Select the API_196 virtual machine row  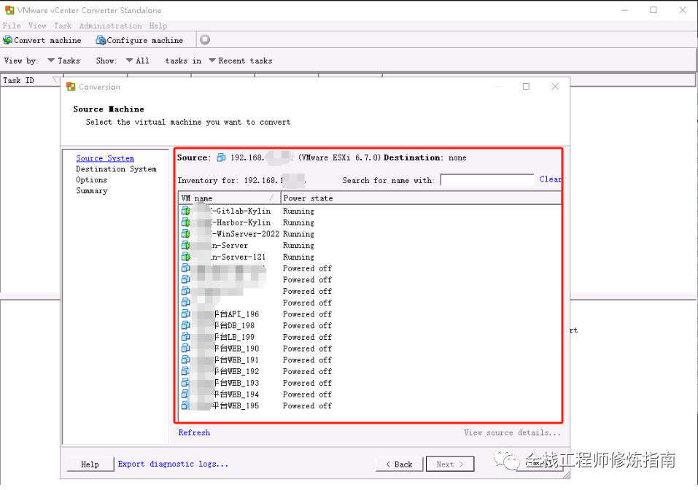[370, 314]
